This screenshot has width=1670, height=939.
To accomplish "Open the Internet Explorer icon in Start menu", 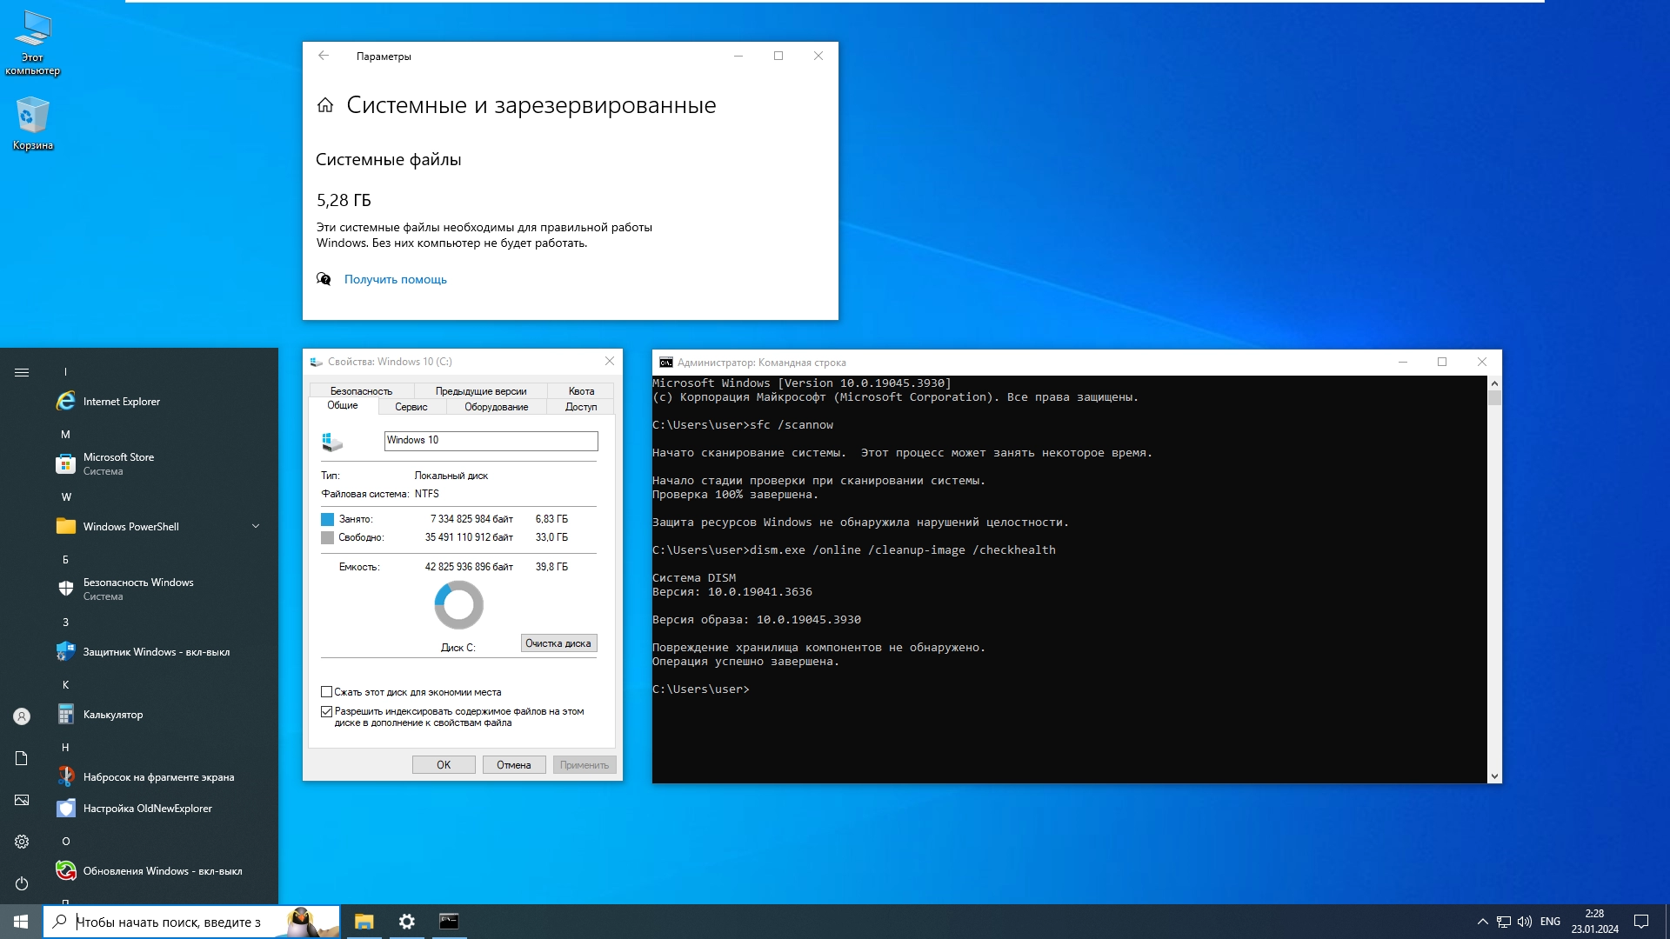I will [x=66, y=402].
